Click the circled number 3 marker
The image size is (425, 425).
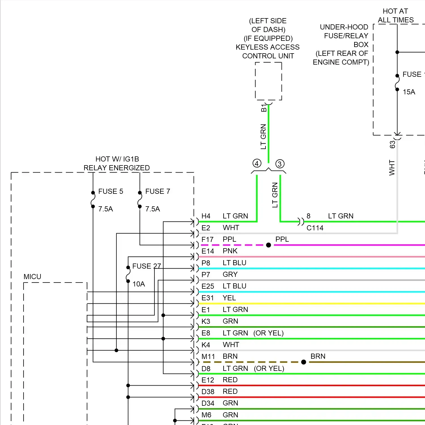280,164
